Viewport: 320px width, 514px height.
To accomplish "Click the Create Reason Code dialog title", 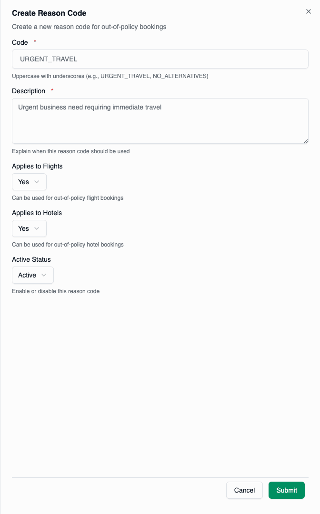I will [x=49, y=13].
